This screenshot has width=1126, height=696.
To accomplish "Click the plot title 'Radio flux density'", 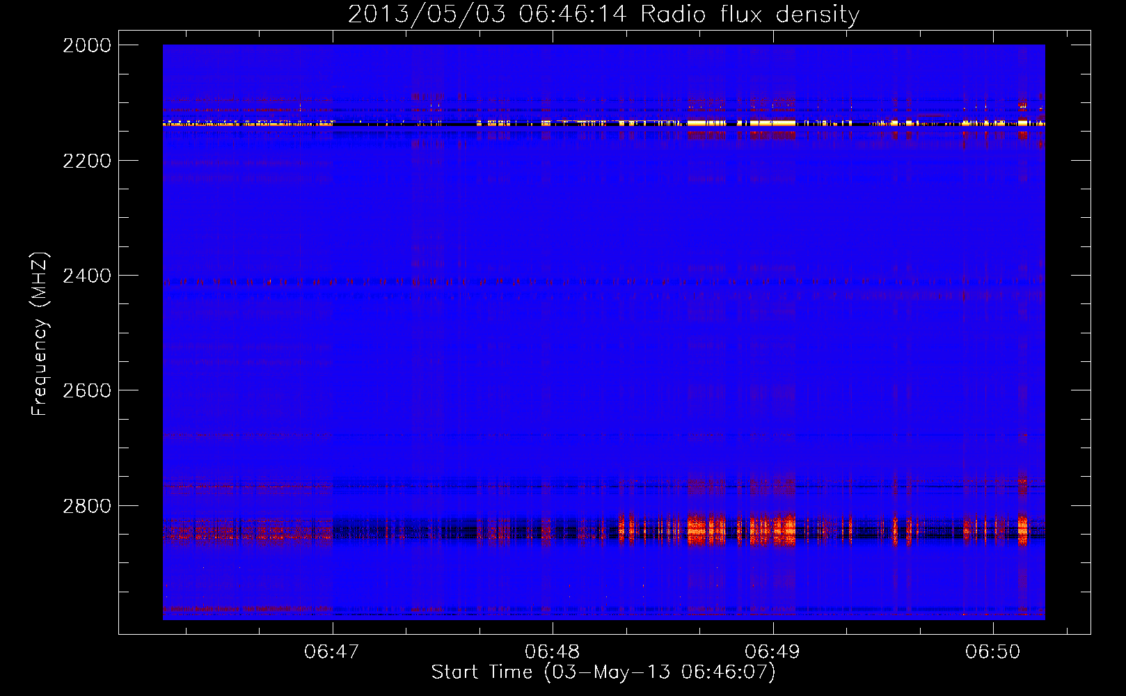I will [750, 14].
